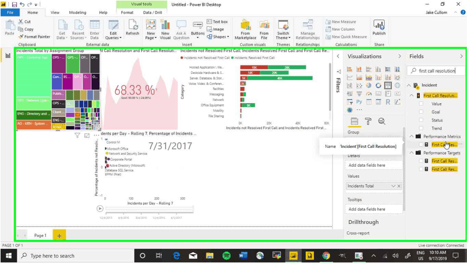Select the Stacked column chart visual
468x263 pixels.
359,69
